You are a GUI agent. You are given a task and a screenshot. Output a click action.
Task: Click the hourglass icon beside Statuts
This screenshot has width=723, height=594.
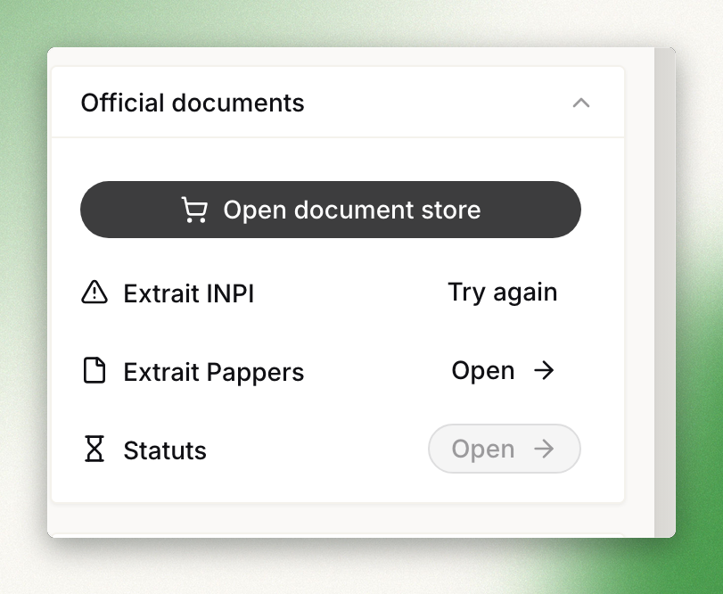point(94,449)
